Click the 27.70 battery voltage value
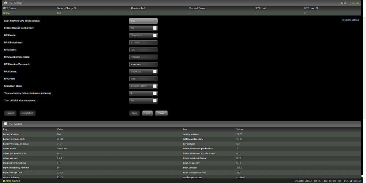 point(239,134)
